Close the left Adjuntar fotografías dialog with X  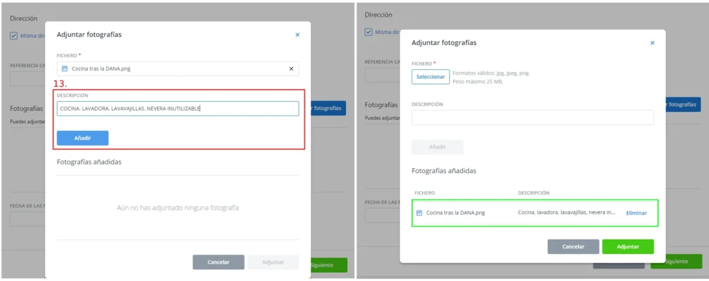pyautogui.click(x=298, y=35)
